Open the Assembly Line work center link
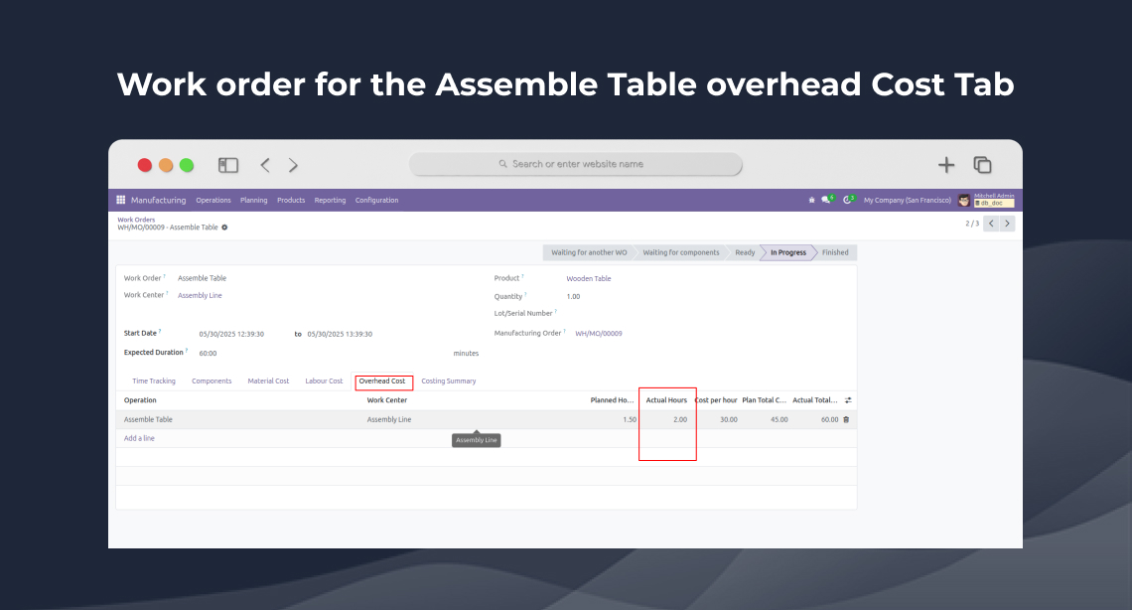 pos(200,295)
